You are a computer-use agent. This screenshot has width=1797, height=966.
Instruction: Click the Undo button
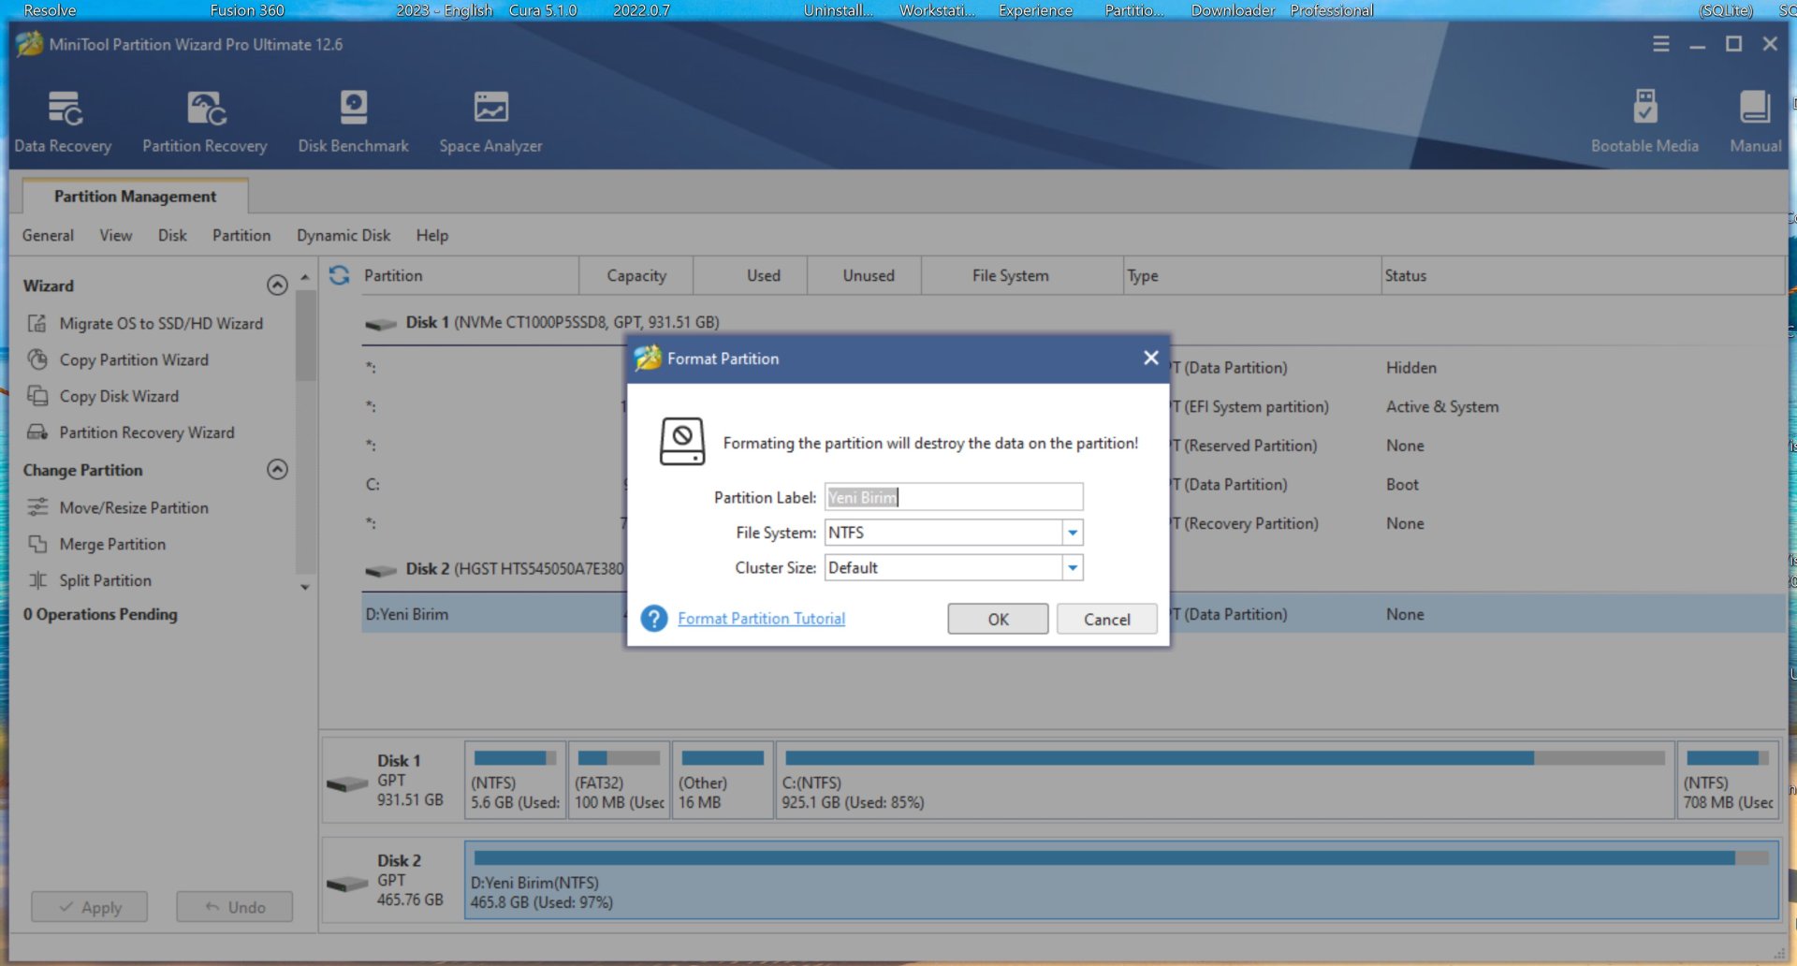(235, 907)
